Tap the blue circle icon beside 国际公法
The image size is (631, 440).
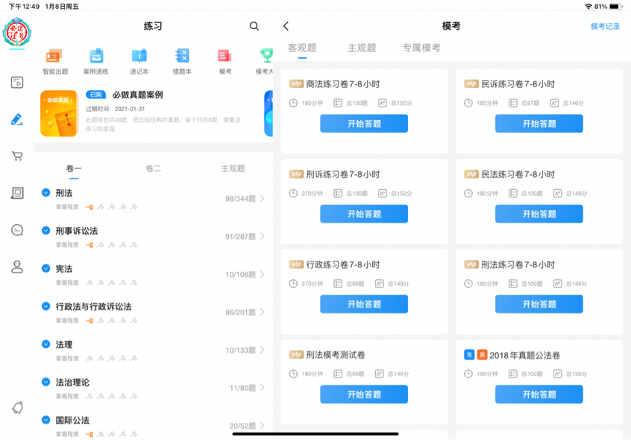point(46,420)
